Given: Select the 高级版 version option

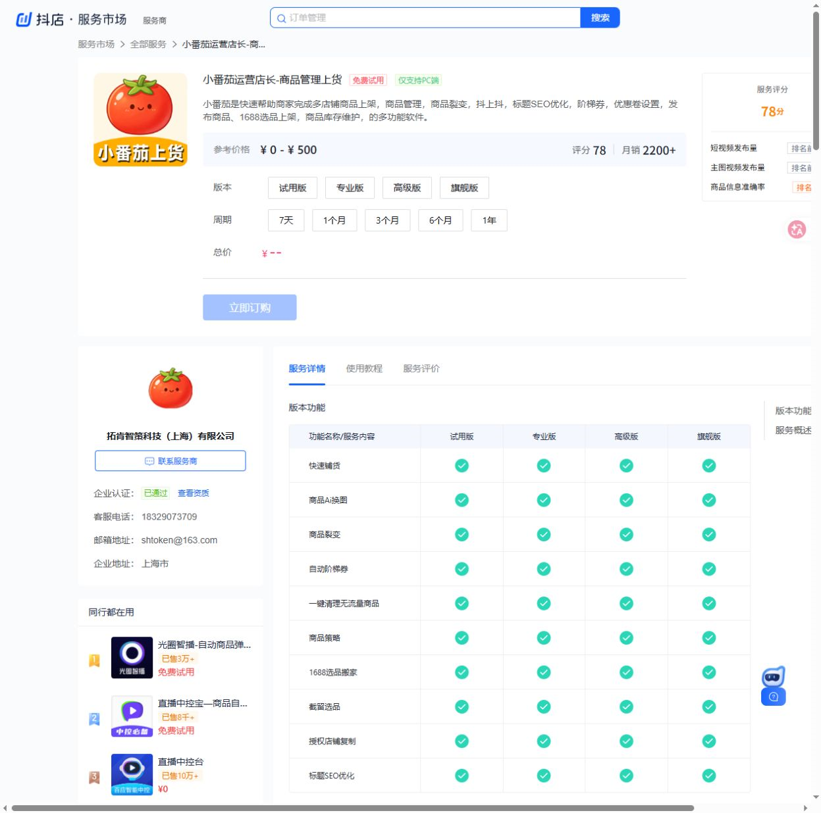Looking at the screenshot, I should pos(407,188).
